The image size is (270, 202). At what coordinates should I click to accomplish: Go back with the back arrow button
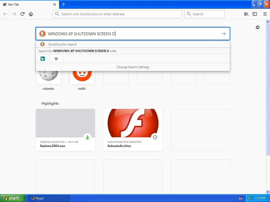click(x=5, y=14)
